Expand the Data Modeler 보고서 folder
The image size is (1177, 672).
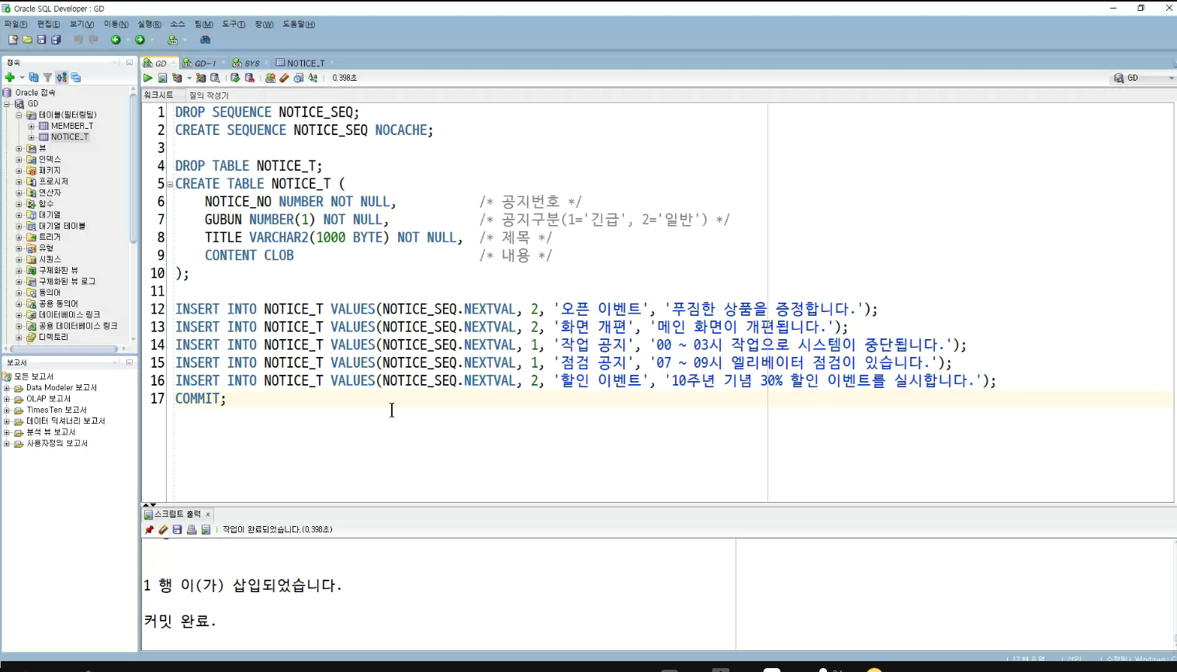pos(7,388)
